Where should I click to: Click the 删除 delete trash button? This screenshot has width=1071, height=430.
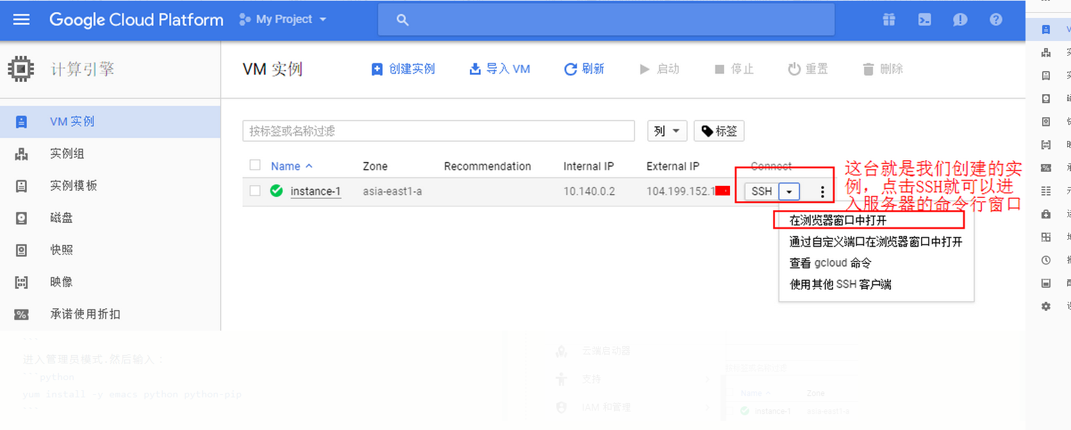tap(883, 69)
